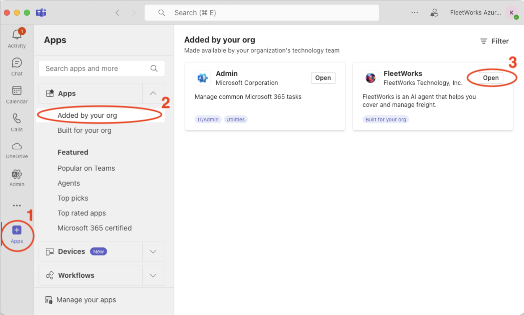The image size is (524, 315).
Task: Click the Microsoft Teams logo icon
Action: 41,12
